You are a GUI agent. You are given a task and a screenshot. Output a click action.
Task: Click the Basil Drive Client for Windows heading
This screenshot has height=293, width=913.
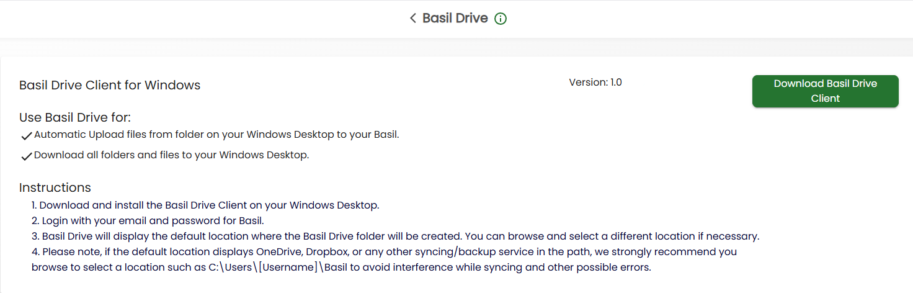[x=110, y=86]
